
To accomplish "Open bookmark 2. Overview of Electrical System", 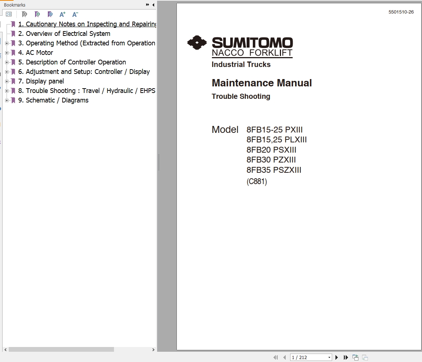I will click(x=64, y=33).
